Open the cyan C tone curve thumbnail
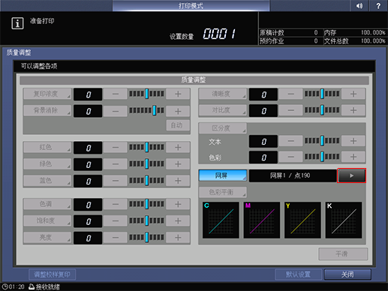The height and width of the screenshot is (291, 388). (x=221, y=220)
